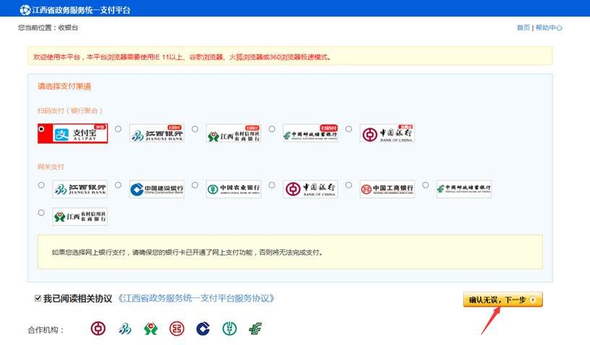Screen dimensions: 590x345
Task: Click Jiangxi Bank scan-pay logo
Action: (156, 134)
